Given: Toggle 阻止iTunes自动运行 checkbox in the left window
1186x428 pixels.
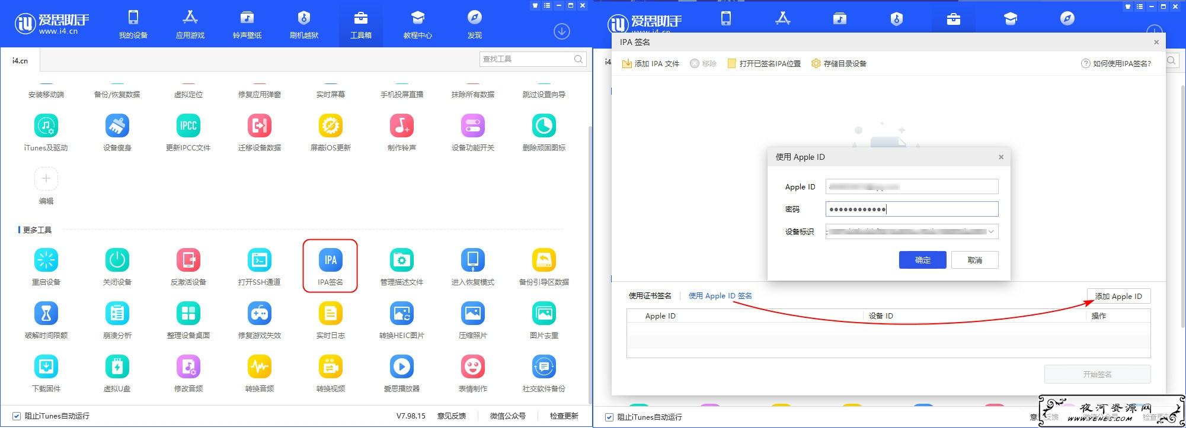Looking at the screenshot, I should click(x=17, y=416).
